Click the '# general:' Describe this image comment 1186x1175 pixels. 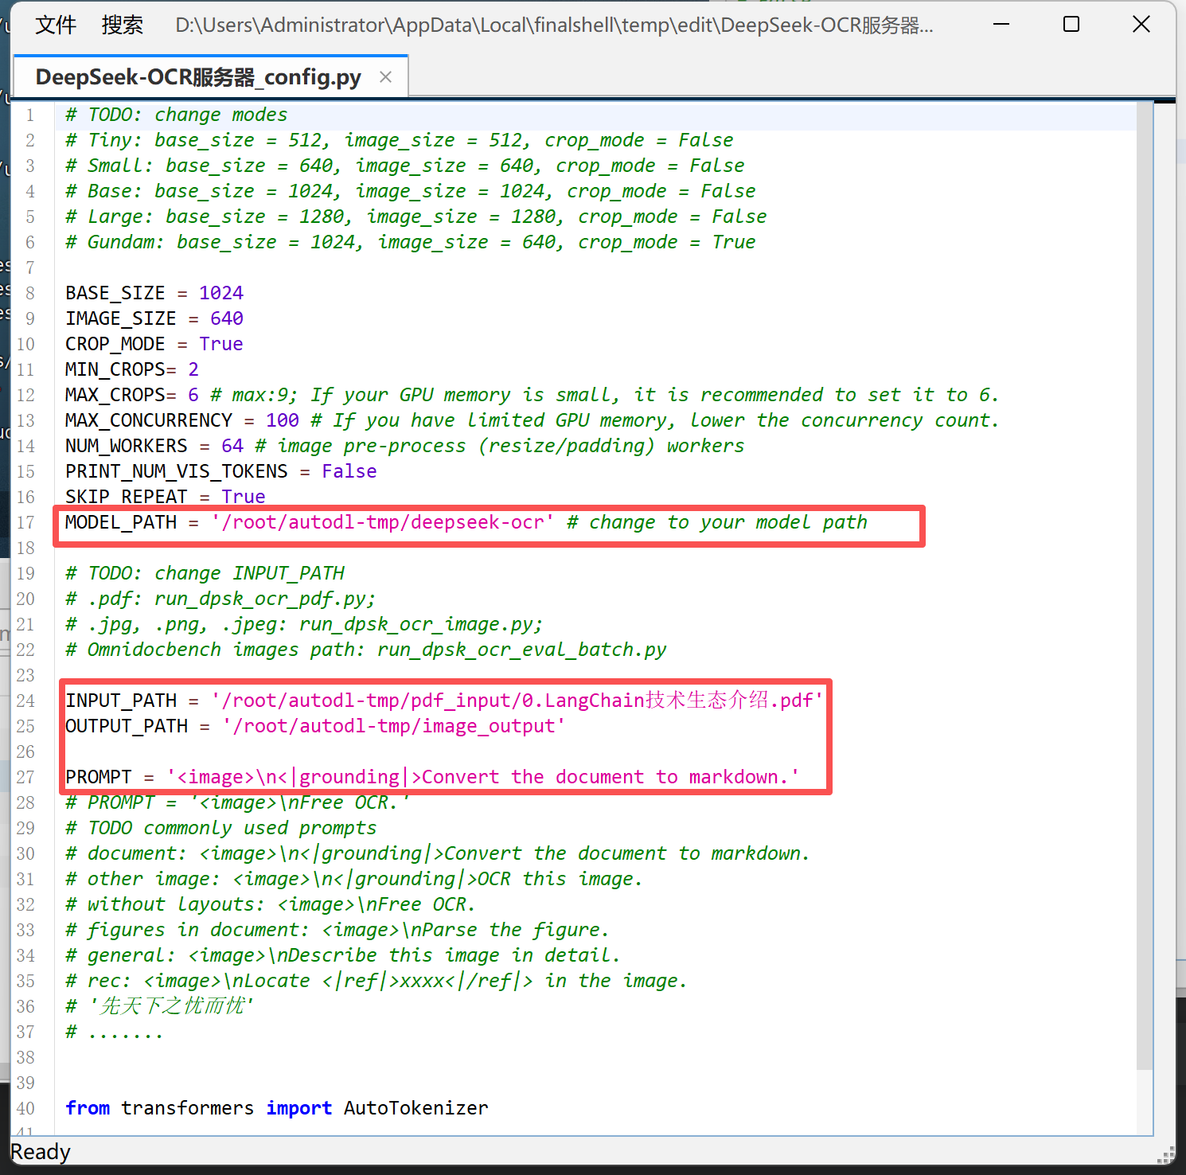pyautogui.click(x=343, y=955)
